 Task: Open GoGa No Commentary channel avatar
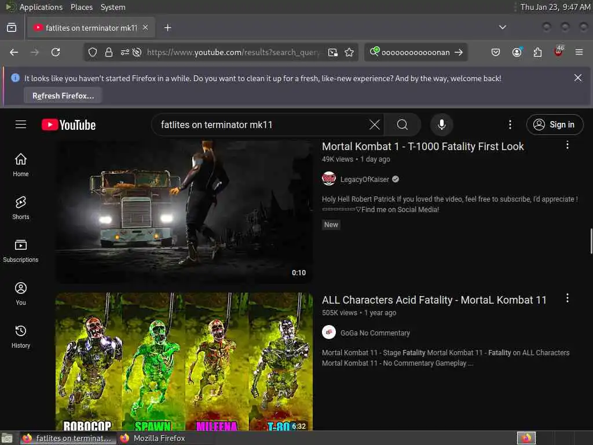pyautogui.click(x=329, y=332)
